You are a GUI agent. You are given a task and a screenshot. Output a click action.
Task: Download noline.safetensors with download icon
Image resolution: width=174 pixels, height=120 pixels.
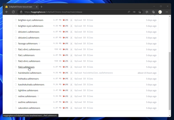pyautogui.click(x=71, y=96)
